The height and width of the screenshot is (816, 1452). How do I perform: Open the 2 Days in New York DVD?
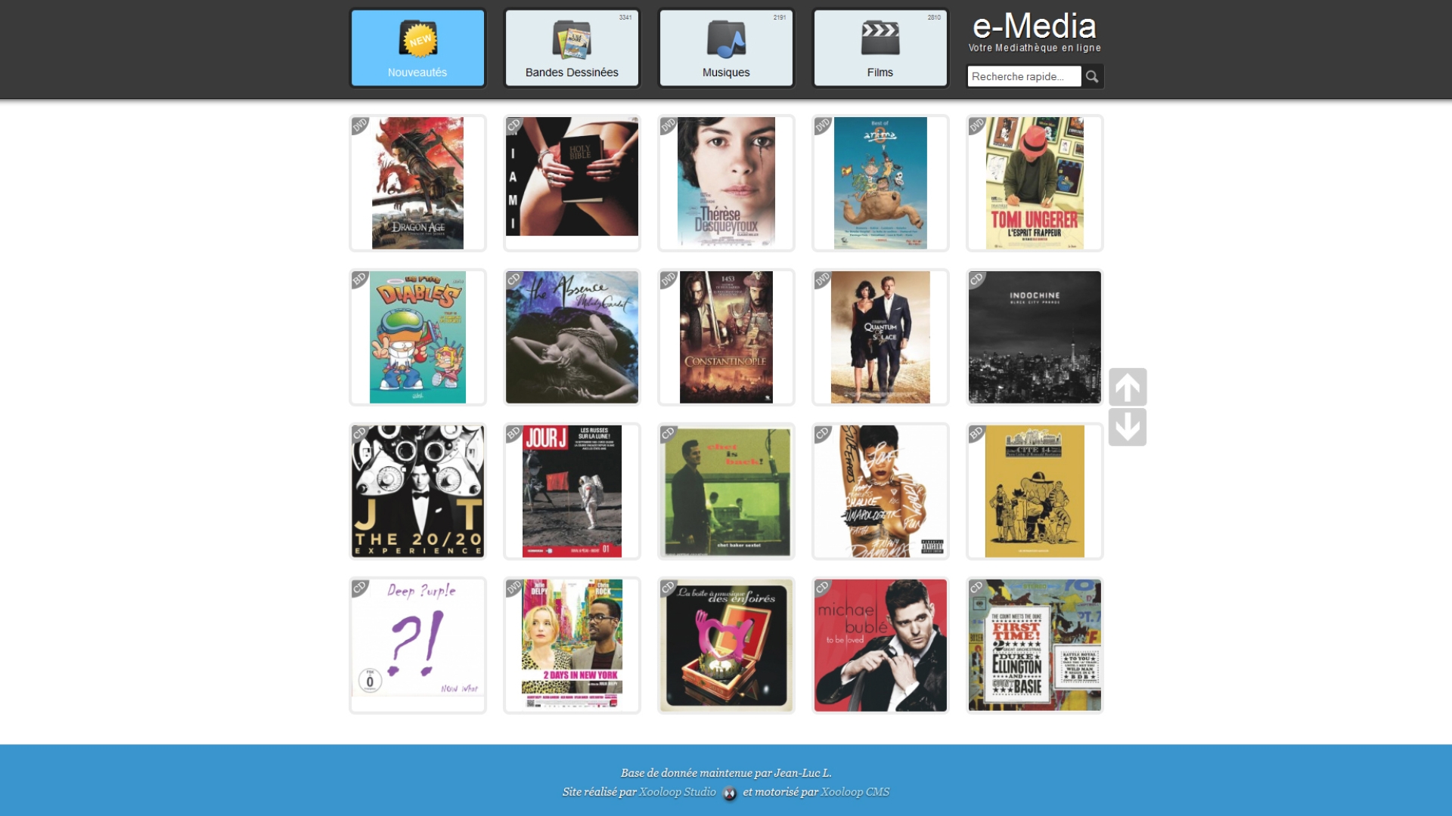click(572, 645)
